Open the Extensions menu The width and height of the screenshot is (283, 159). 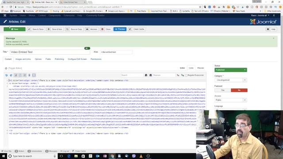point(69,15)
